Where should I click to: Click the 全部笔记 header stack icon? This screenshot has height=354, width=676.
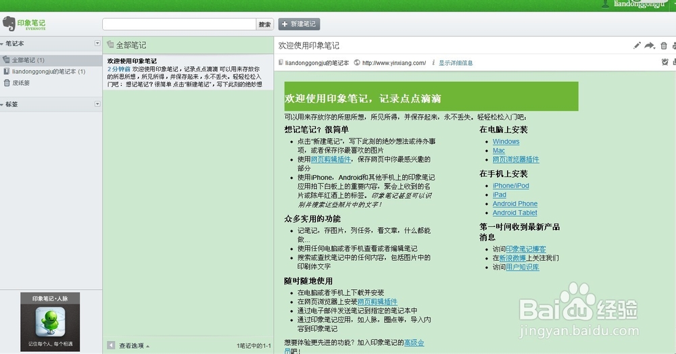pyautogui.click(x=110, y=45)
